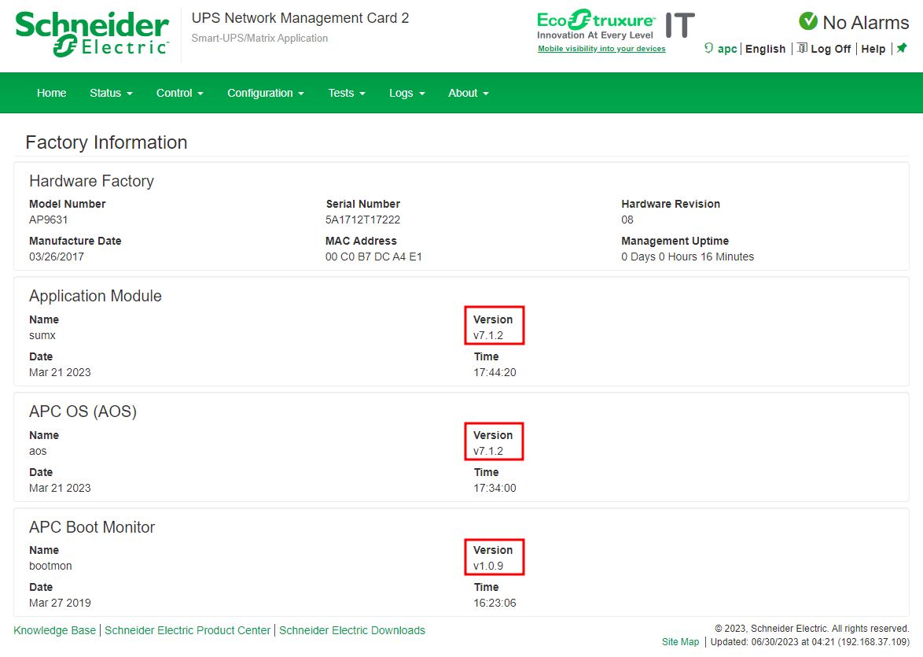The height and width of the screenshot is (657, 923).
Task: Click serial number 5A1712T17222
Action: point(362,220)
